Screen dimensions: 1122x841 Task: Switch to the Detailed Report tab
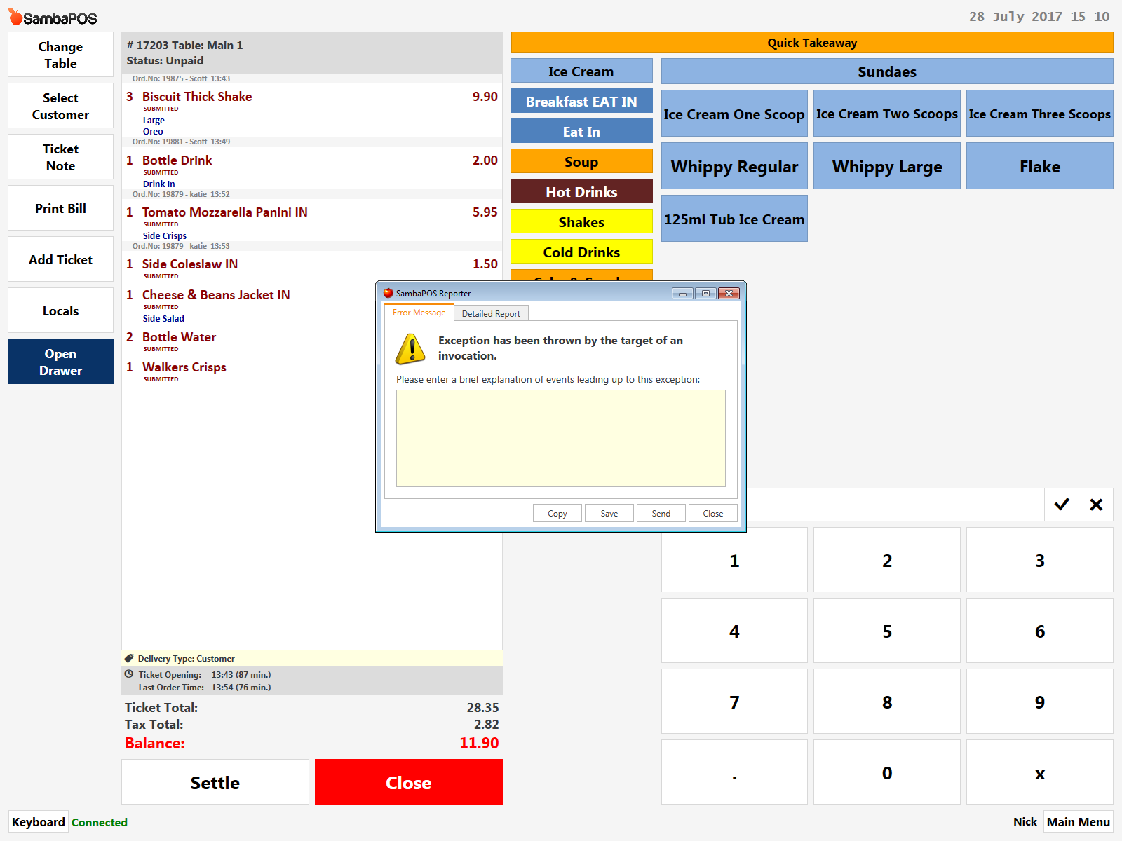tap(491, 314)
